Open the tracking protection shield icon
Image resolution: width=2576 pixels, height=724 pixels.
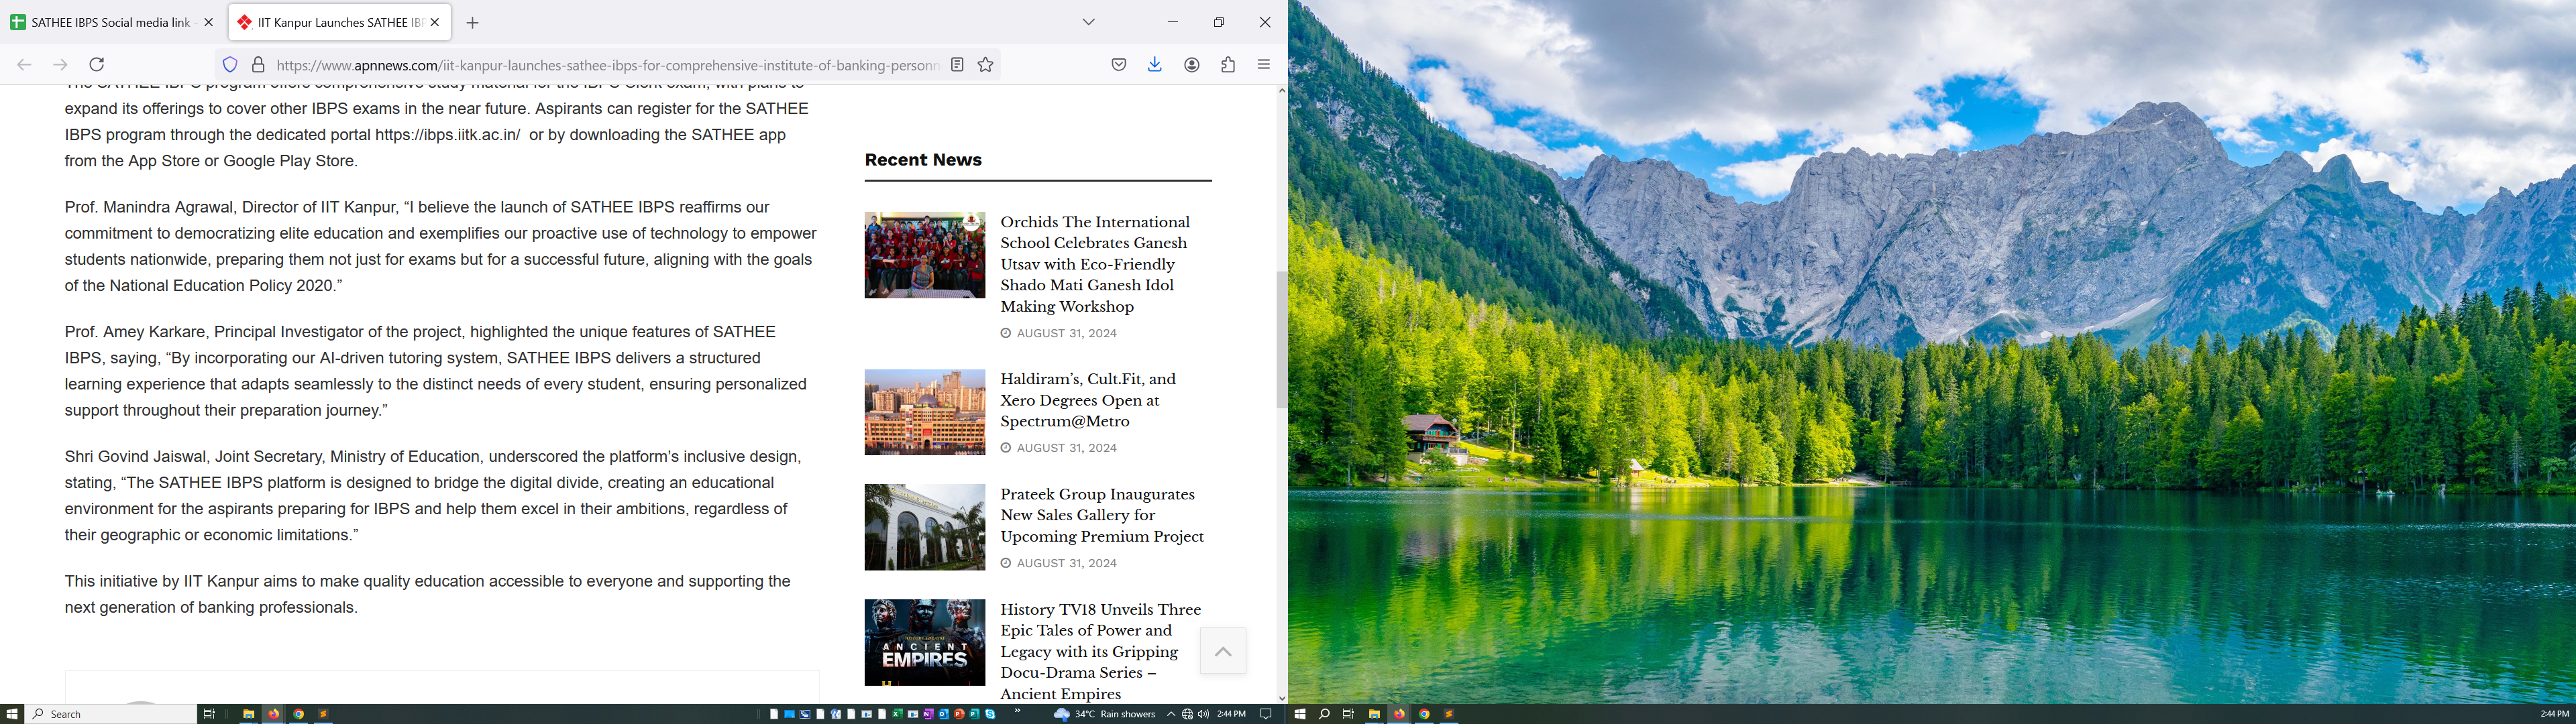230,65
